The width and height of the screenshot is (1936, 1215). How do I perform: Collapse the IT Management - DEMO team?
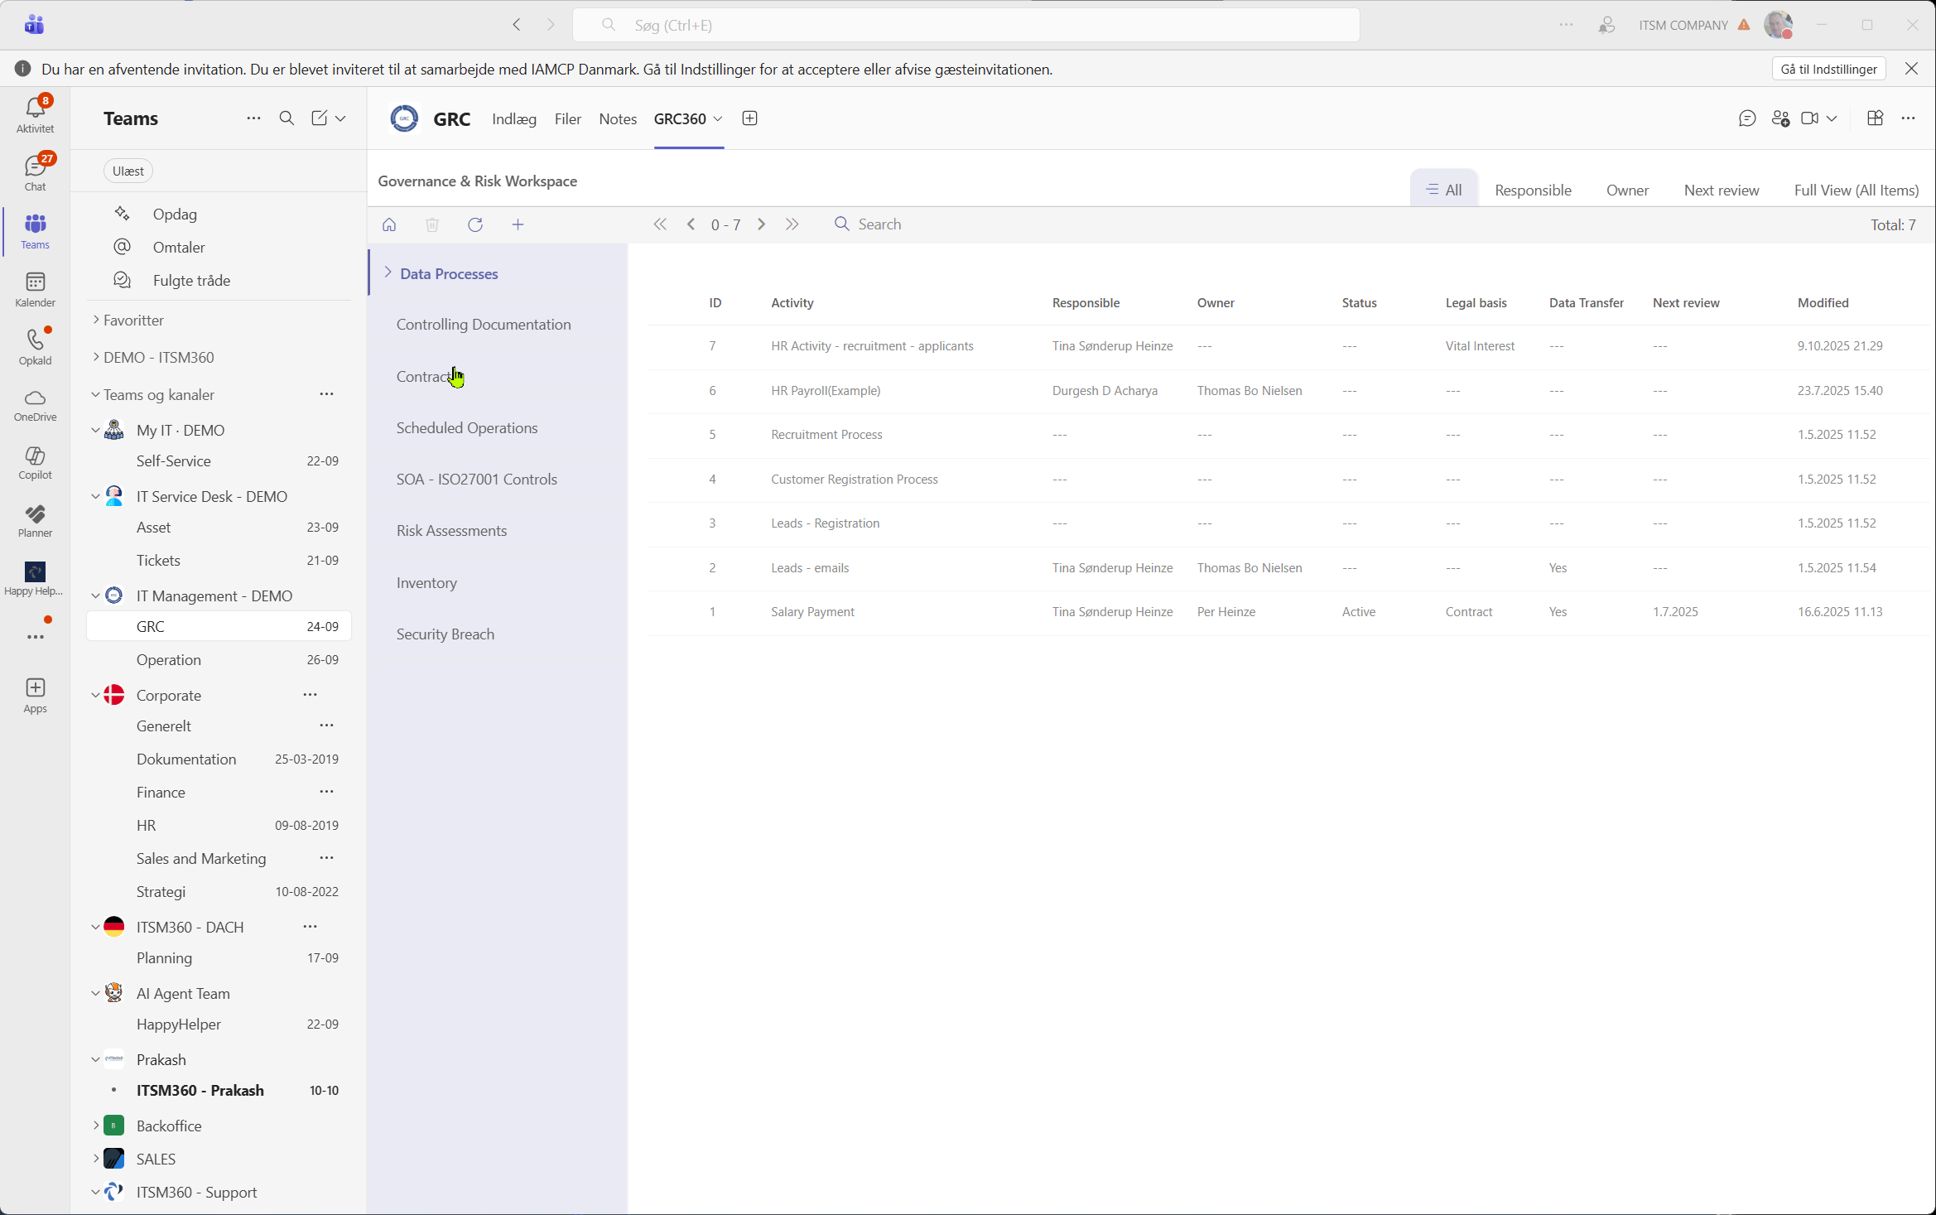(x=95, y=595)
